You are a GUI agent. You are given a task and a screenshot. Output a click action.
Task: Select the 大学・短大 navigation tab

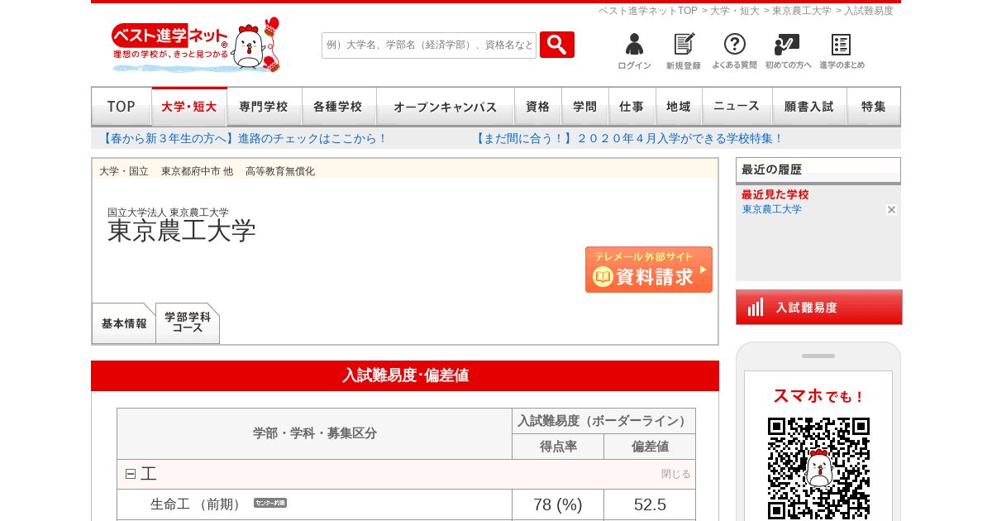(189, 107)
